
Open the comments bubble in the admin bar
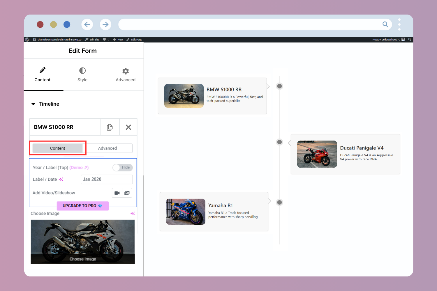[x=105, y=40]
